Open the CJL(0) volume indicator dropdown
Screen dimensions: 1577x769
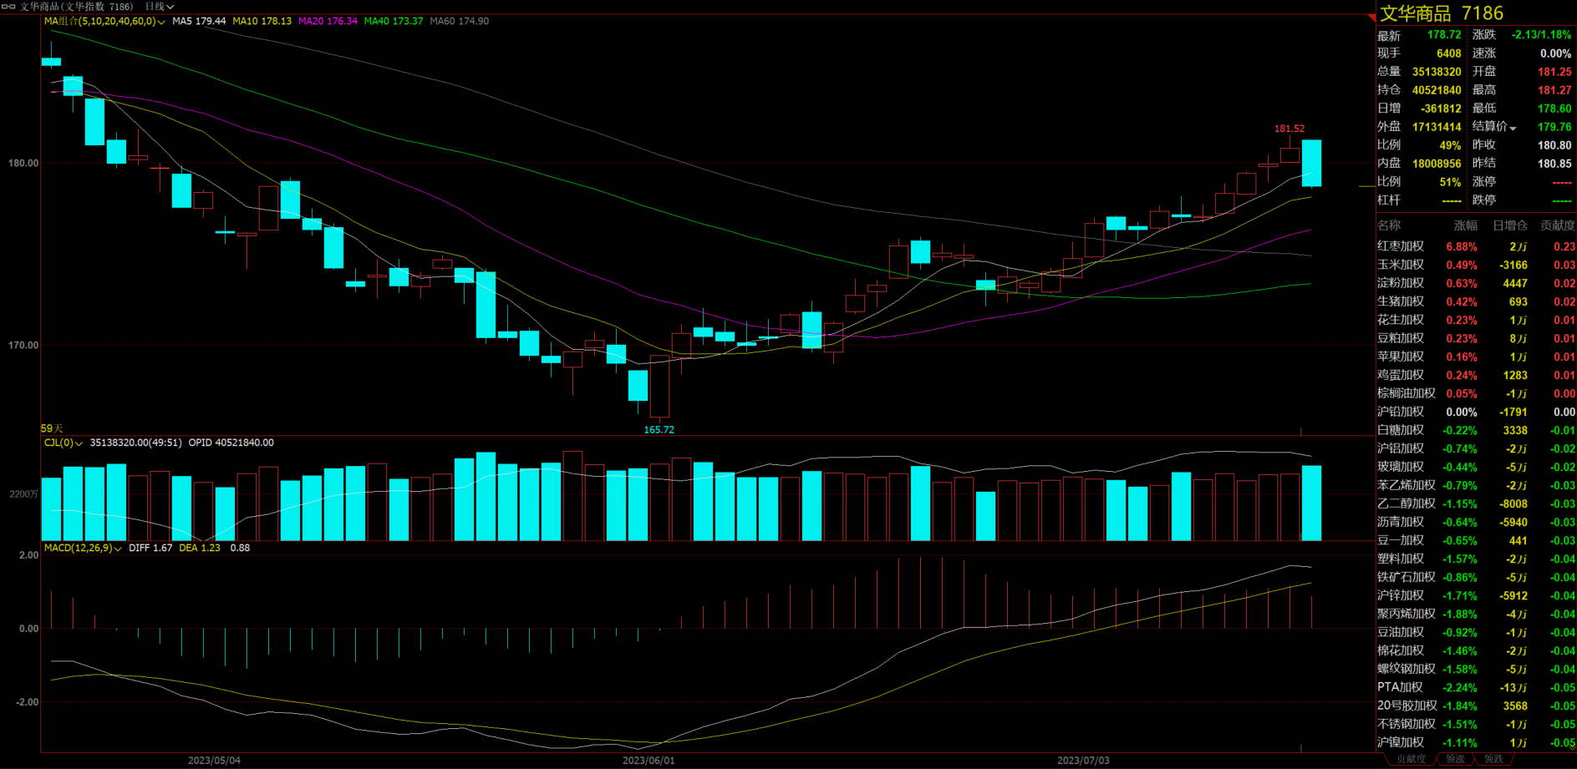(x=64, y=443)
